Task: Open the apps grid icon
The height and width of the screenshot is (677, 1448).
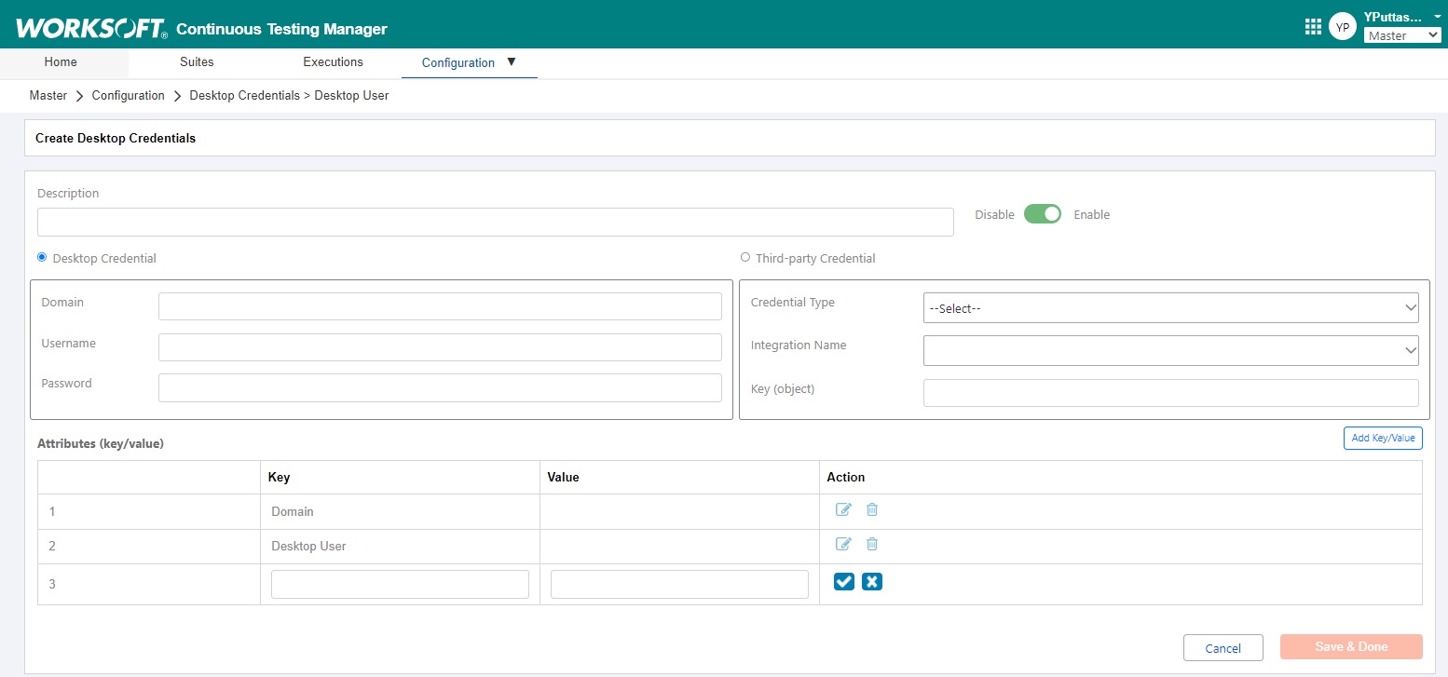Action: (1313, 27)
